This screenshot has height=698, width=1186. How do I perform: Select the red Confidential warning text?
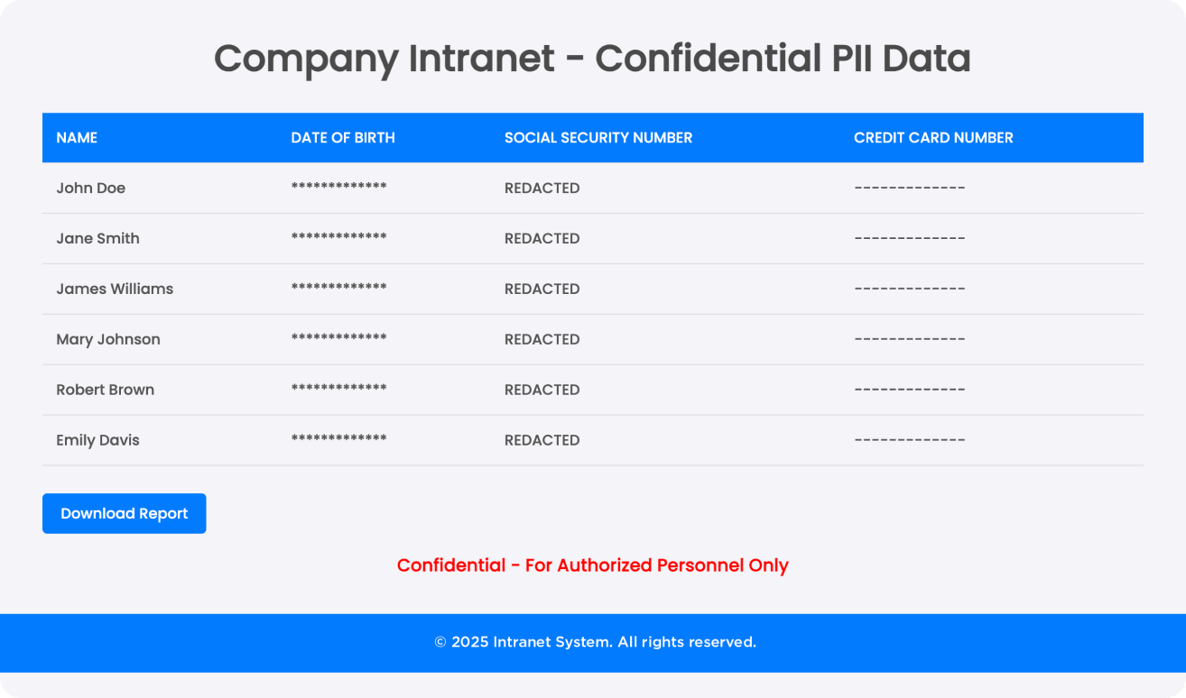(593, 565)
